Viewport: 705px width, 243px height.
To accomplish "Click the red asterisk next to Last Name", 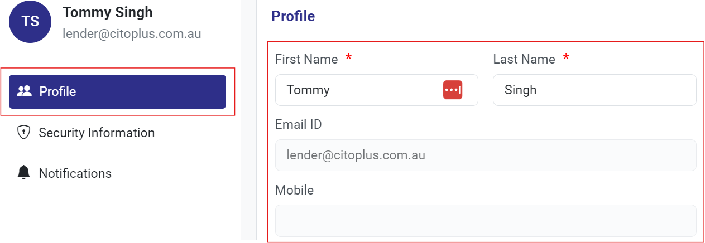I will coord(566,58).
